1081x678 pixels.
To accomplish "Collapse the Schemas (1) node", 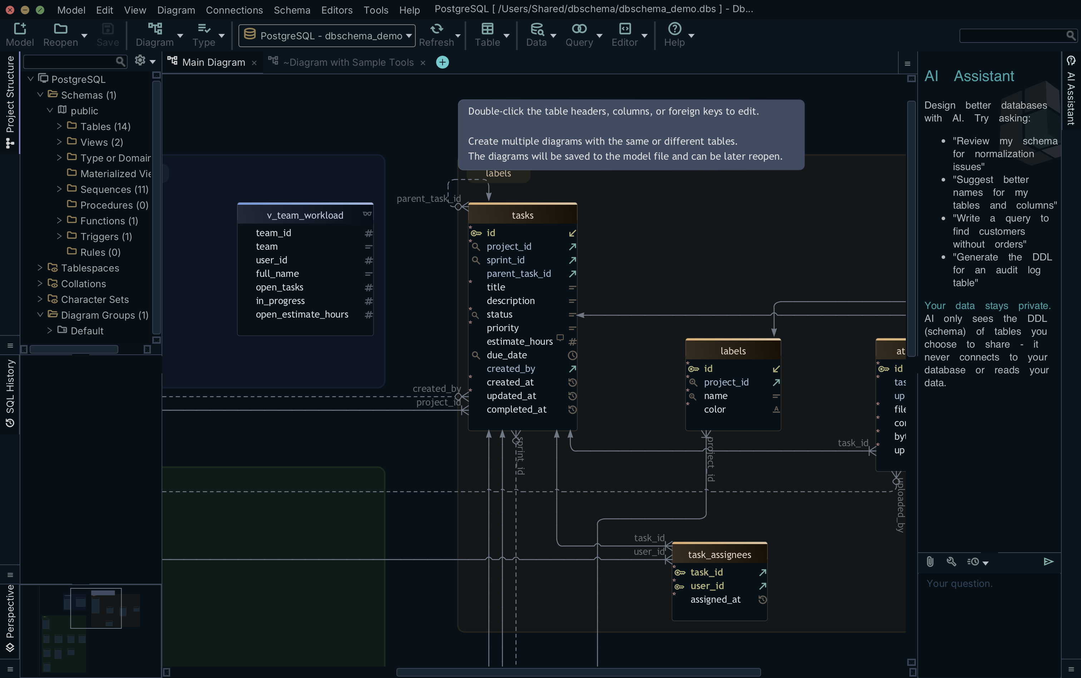I will coord(40,95).
